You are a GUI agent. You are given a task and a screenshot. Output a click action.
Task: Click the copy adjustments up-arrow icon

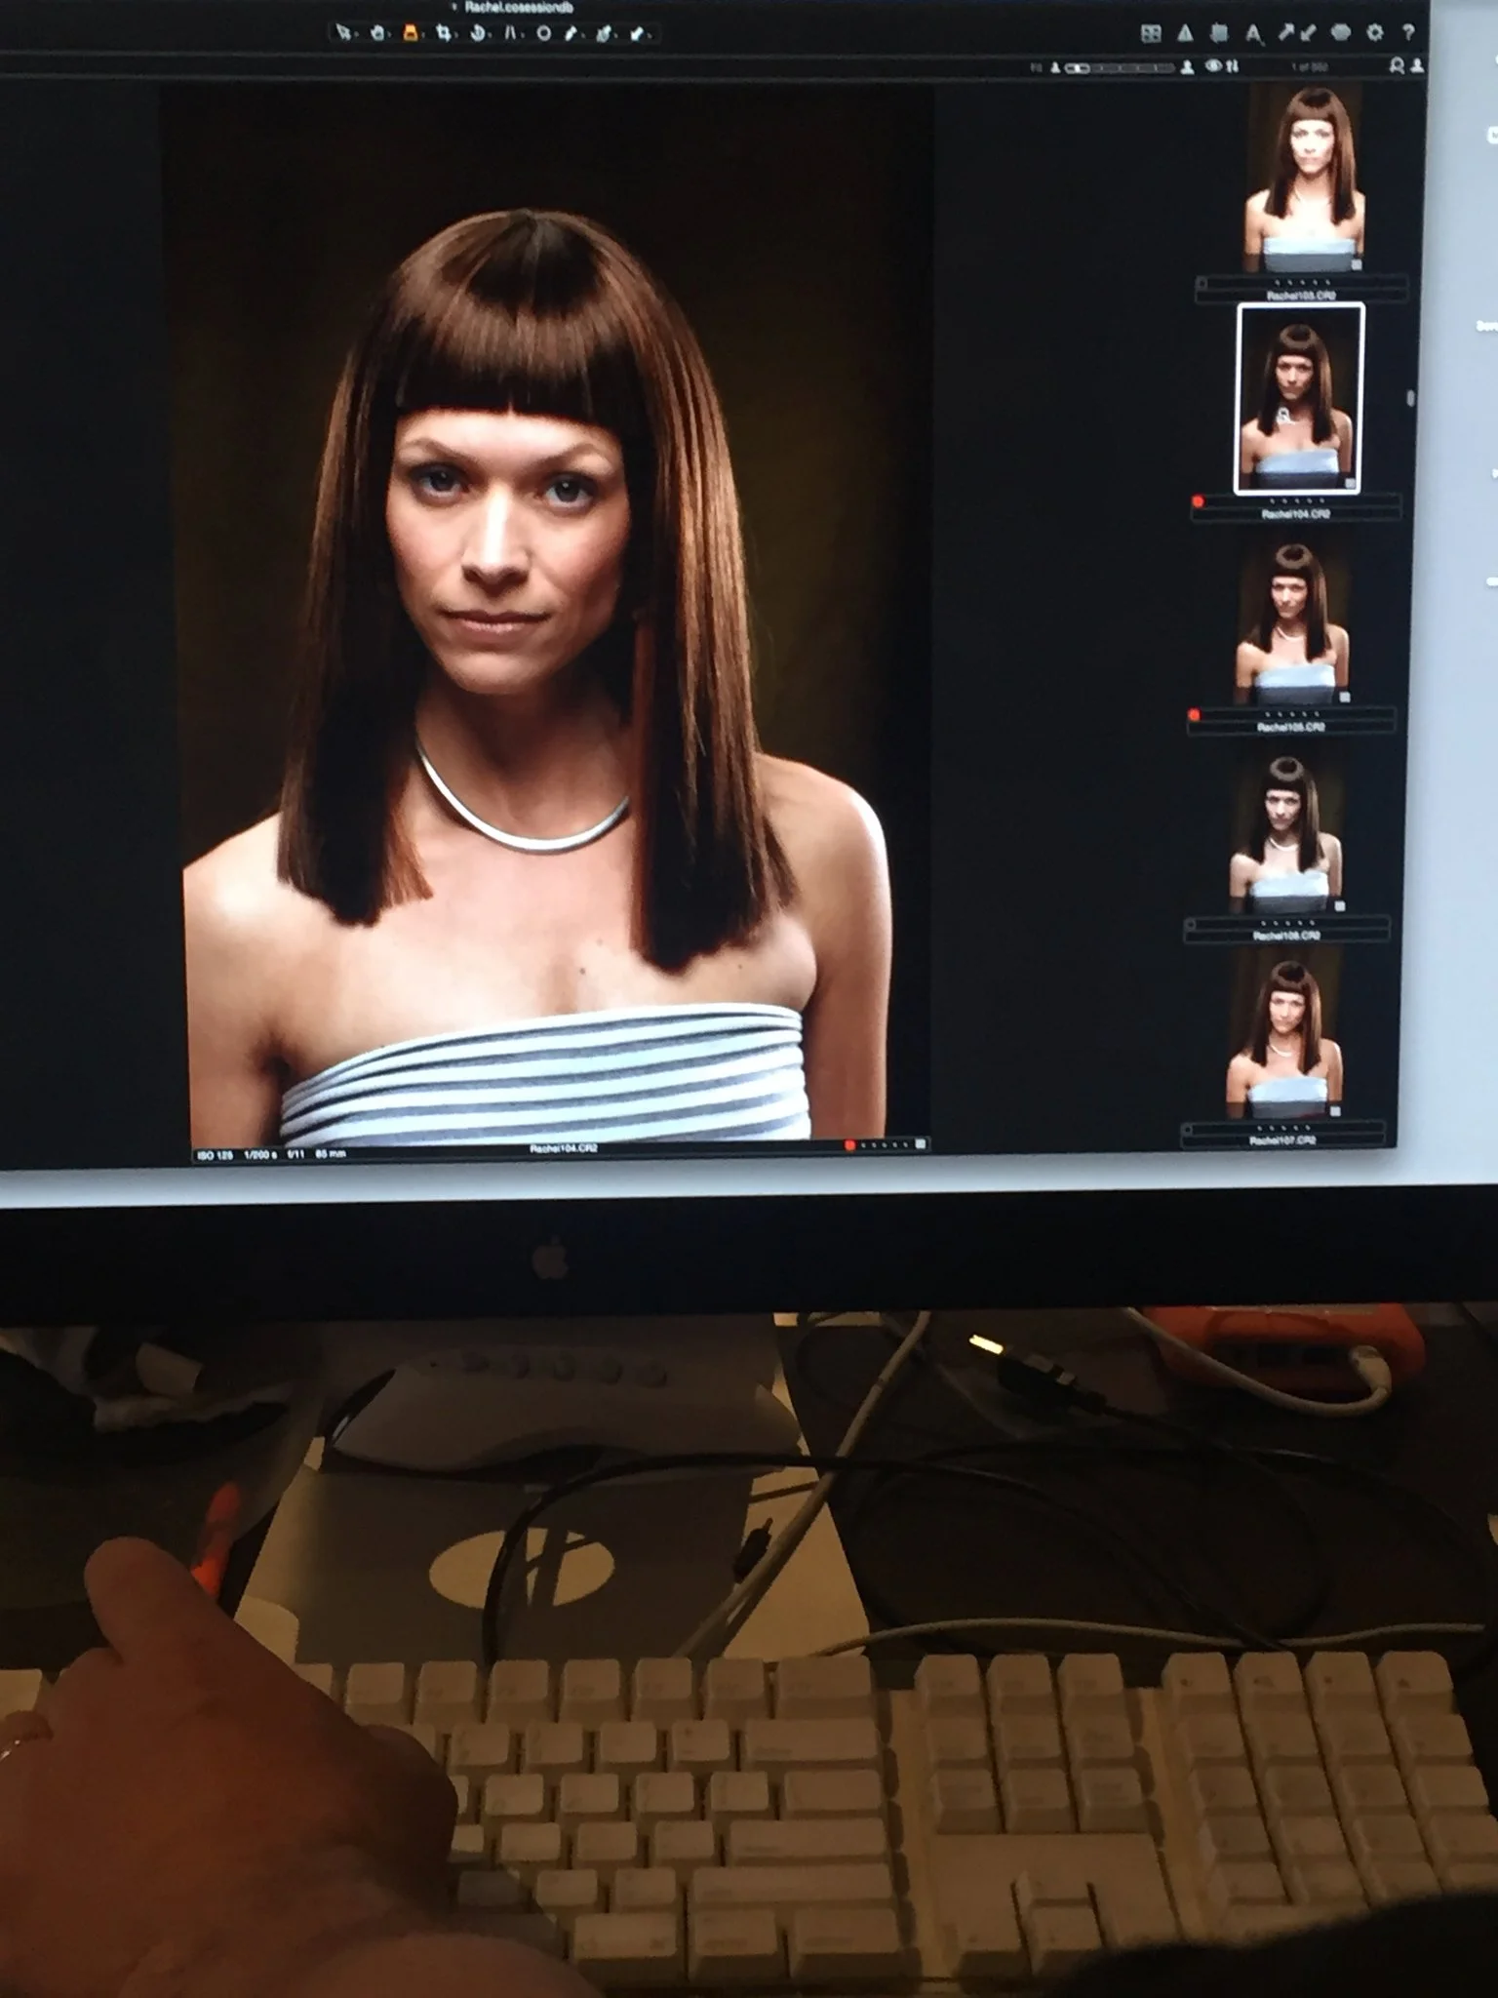1286,33
